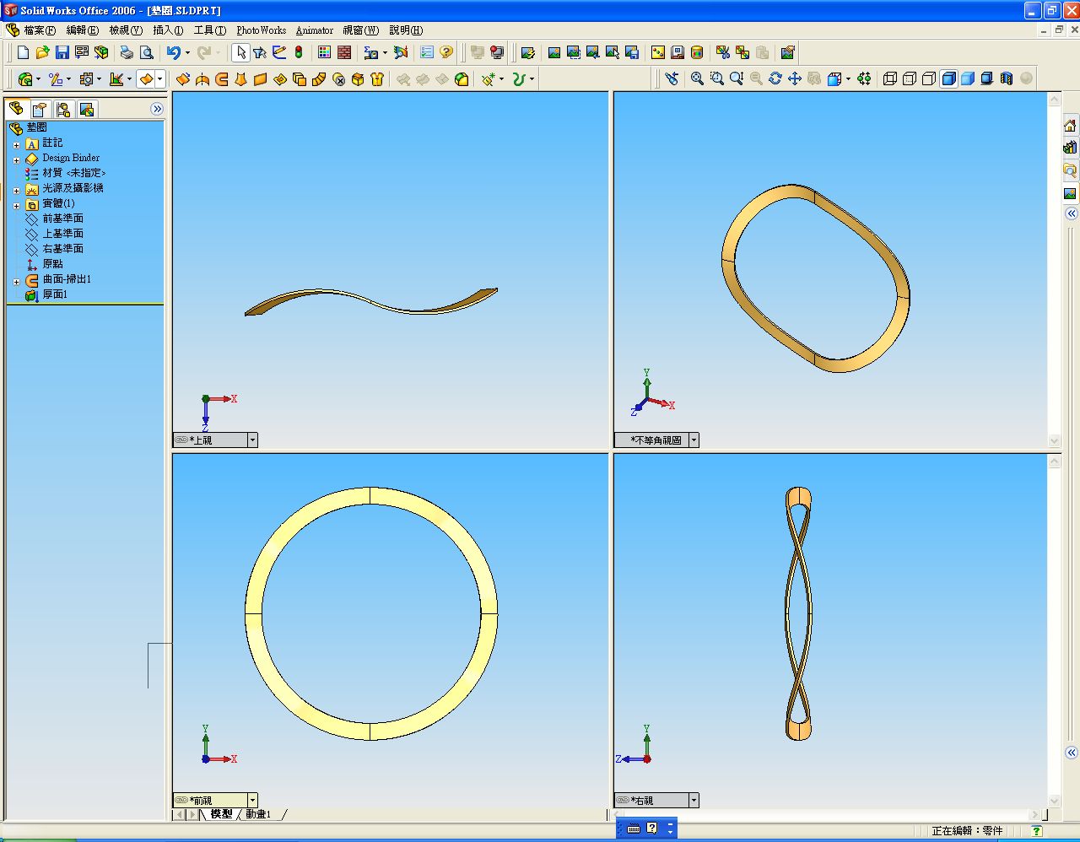Expand the Design Binder tree node
Image resolution: width=1080 pixels, height=842 pixels.
point(16,159)
